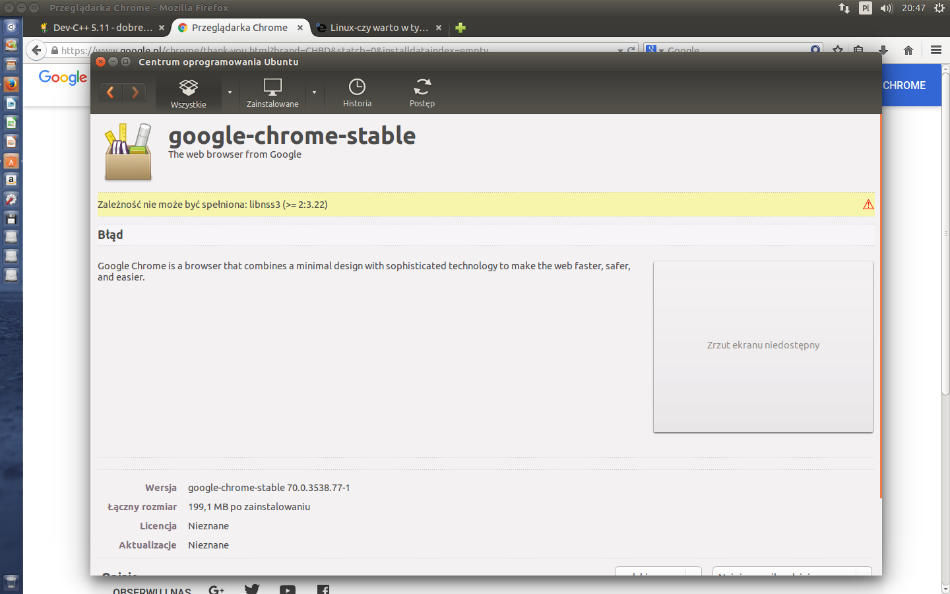The height and width of the screenshot is (594, 950).
Task: Click the Firefox back arrow button
Action: point(36,50)
